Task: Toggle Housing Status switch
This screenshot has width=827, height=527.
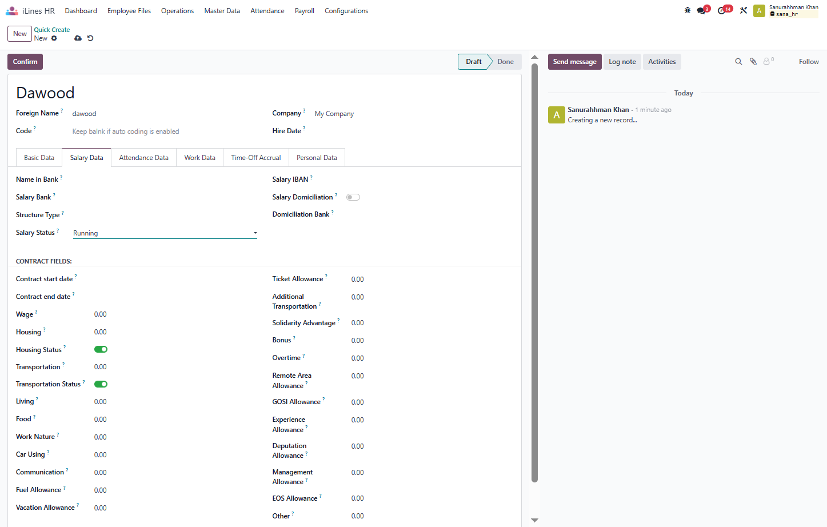Action: pos(101,349)
